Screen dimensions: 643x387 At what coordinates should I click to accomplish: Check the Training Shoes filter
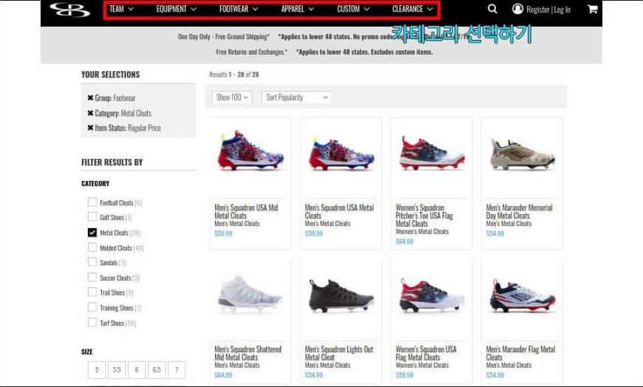[92, 307]
